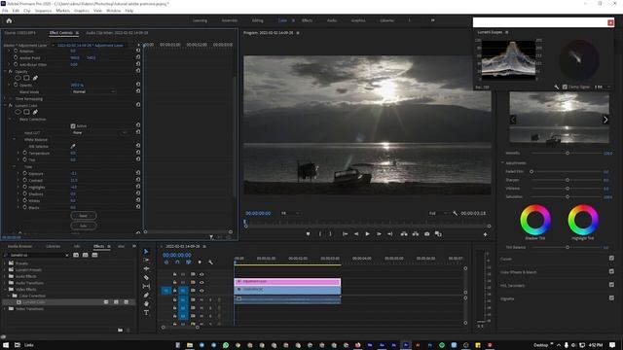Open the Lumetri Scopes wrench settings
This screenshot has height=350, width=623.
[x=557, y=87]
